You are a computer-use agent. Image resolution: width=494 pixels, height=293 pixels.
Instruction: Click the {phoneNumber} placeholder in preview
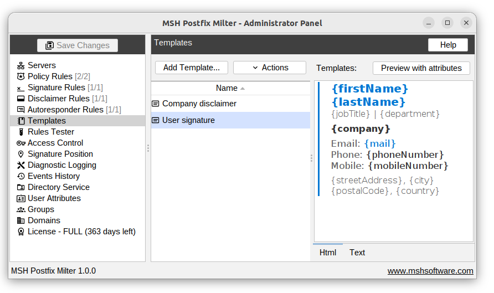[405, 155]
